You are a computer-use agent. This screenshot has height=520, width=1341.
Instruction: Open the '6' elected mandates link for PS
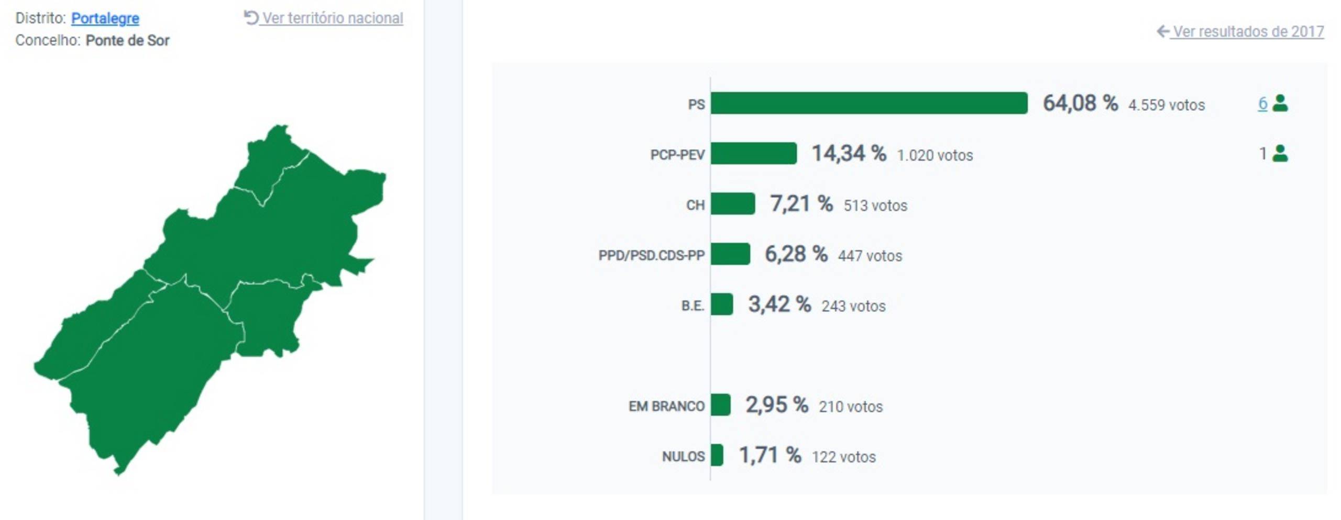[x=1262, y=104]
